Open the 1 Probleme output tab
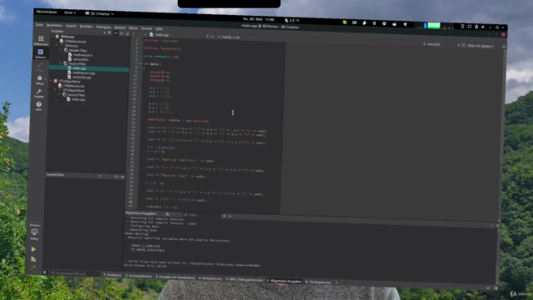This screenshot has height=300, width=533. [112, 275]
